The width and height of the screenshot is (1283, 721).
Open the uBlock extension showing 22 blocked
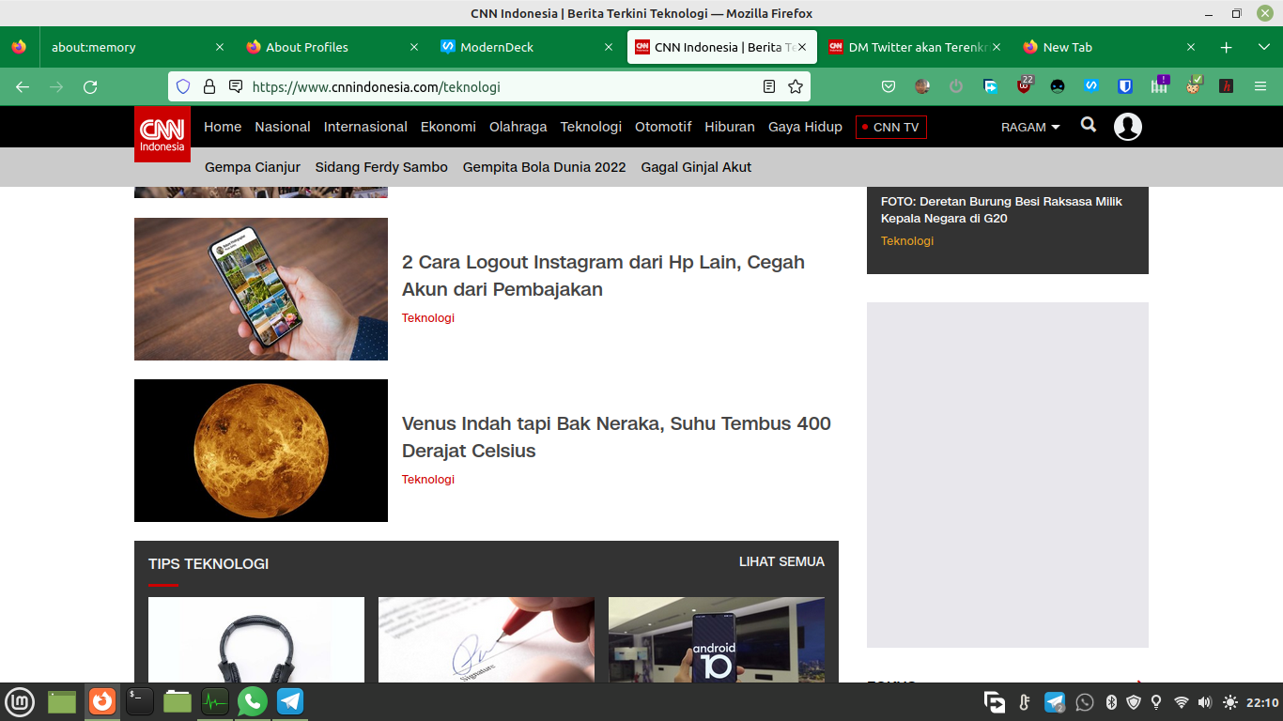point(1024,85)
